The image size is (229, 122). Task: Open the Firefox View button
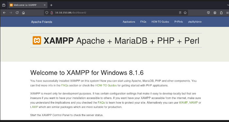(x=4, y=5)
